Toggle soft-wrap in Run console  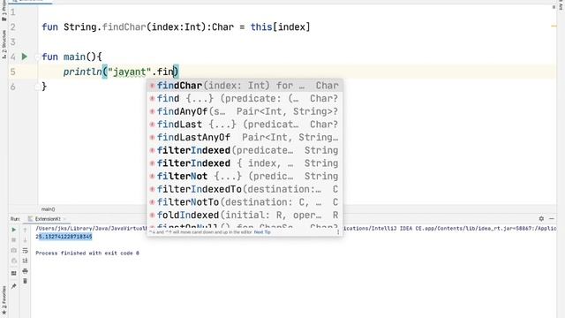(x=25, y=250)
